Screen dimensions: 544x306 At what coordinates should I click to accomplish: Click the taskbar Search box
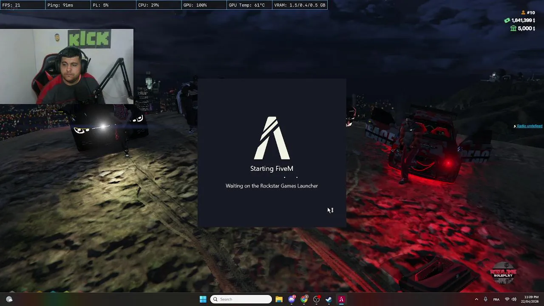click(x=241, y=299)
